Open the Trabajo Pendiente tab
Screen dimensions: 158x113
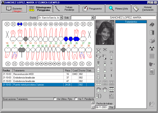(x=66, y=9)
